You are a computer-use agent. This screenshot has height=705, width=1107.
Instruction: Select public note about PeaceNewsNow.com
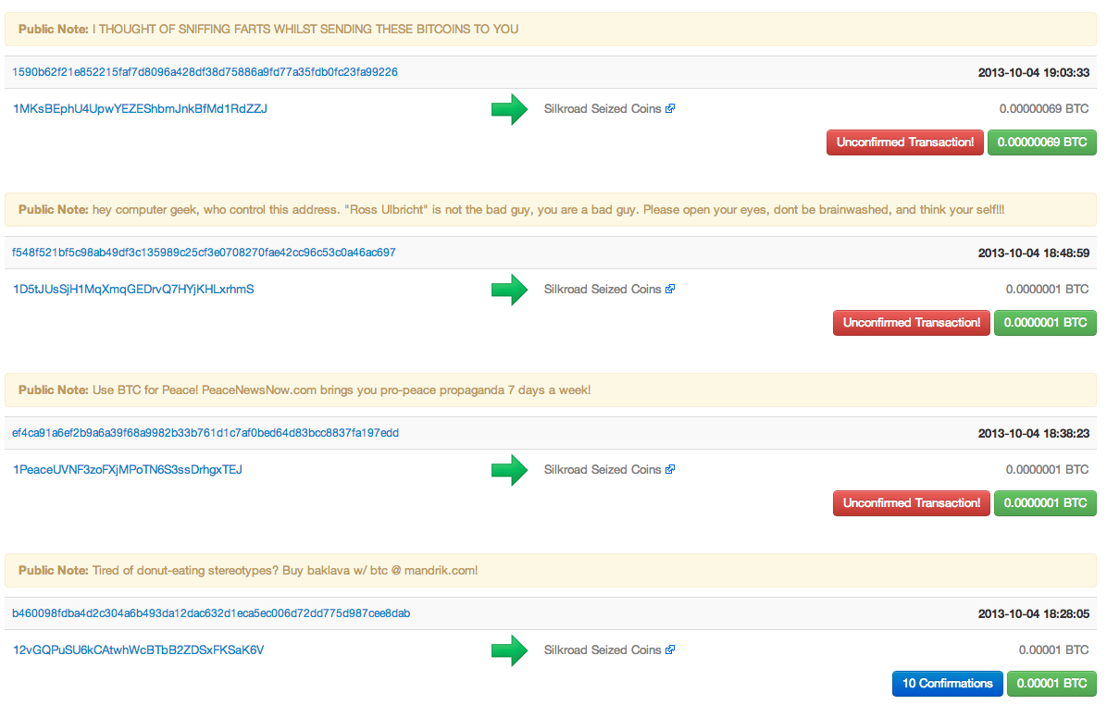pos(551,390)
